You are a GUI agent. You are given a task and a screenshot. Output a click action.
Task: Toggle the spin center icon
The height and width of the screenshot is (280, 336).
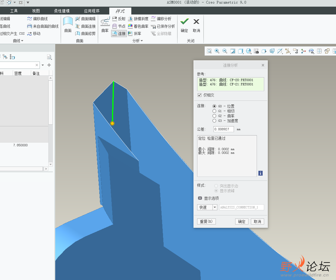pyautogui.click(x=303, y=51)
